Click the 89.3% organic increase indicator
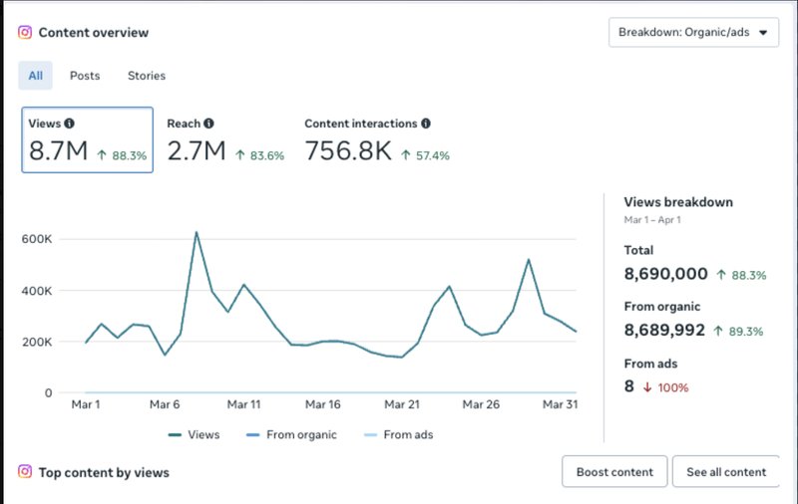Screen dimensions: 798x504 (738, 332)
